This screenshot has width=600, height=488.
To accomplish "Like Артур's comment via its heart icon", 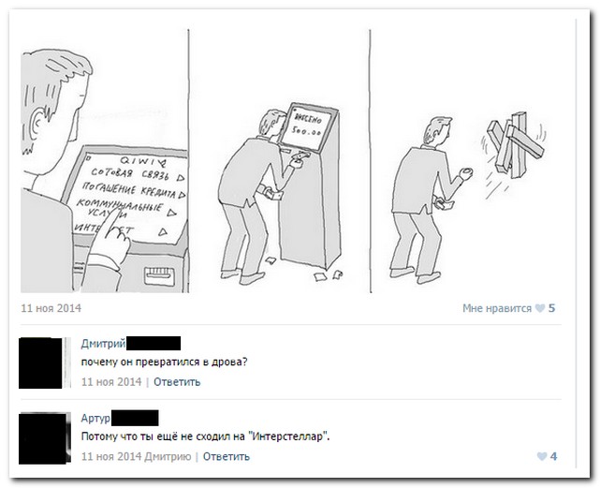I will [x=542, y=456].
